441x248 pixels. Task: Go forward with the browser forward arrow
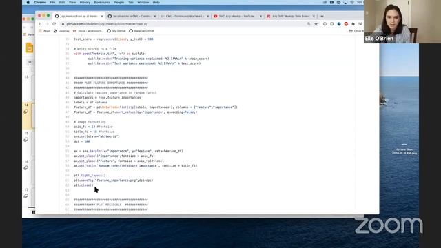[47, 24]
